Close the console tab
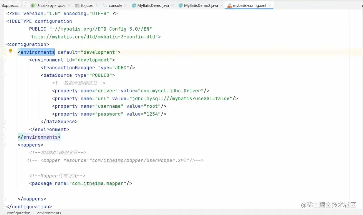 (125, 5)
